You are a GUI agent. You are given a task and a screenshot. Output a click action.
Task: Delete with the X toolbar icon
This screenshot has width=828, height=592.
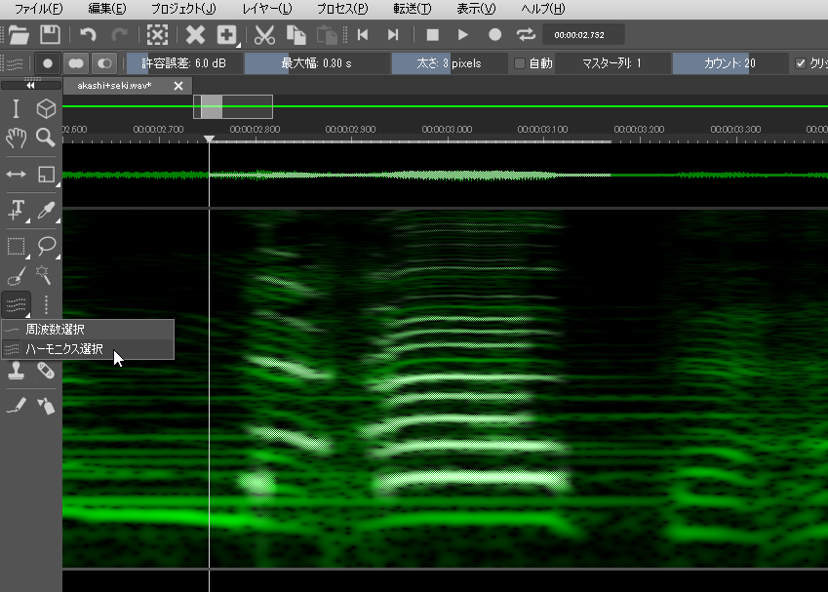[x=195, y=35]
